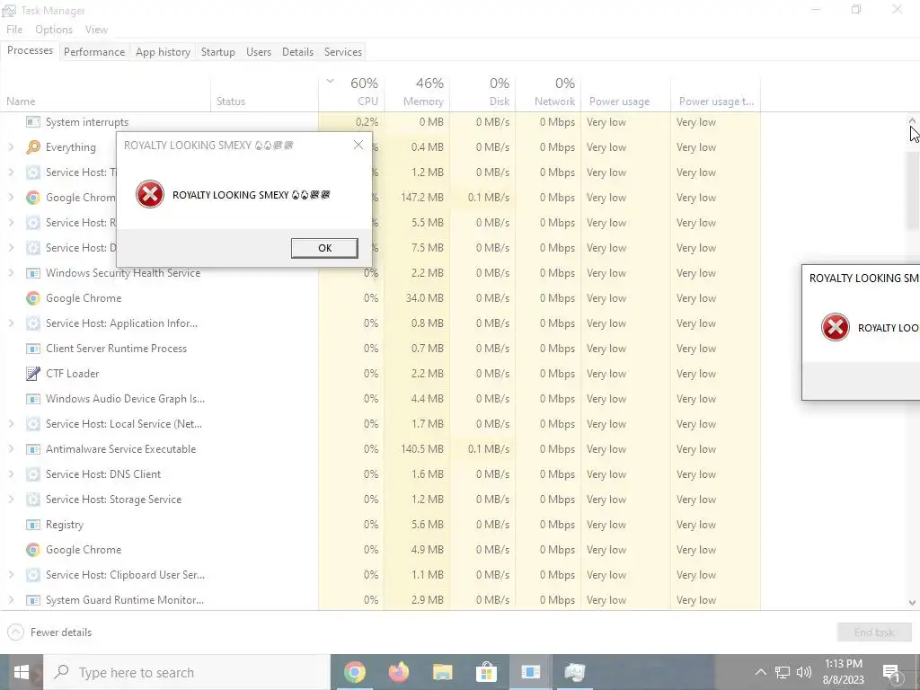
Task: Click the scrollbar up arrow in process list
Action: (912, 121)
